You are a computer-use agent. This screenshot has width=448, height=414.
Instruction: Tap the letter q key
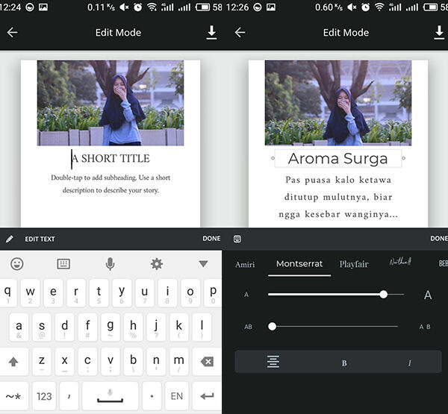8,293
